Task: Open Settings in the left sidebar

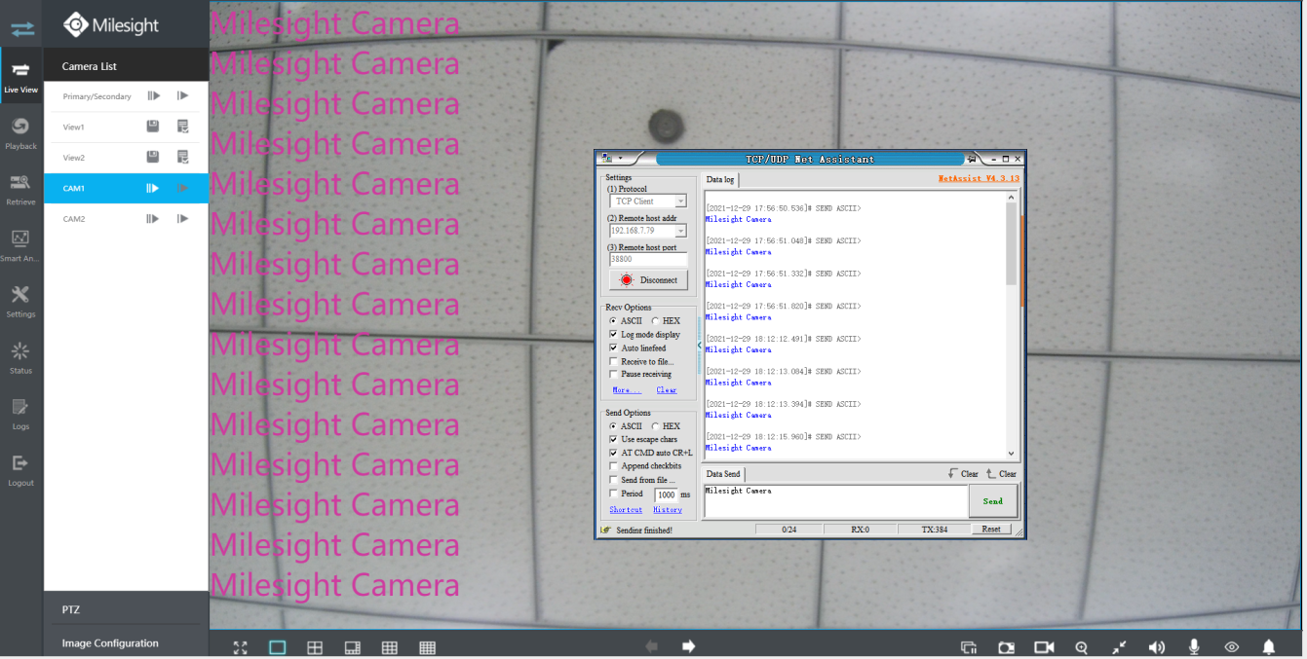Action: point(20,302)
